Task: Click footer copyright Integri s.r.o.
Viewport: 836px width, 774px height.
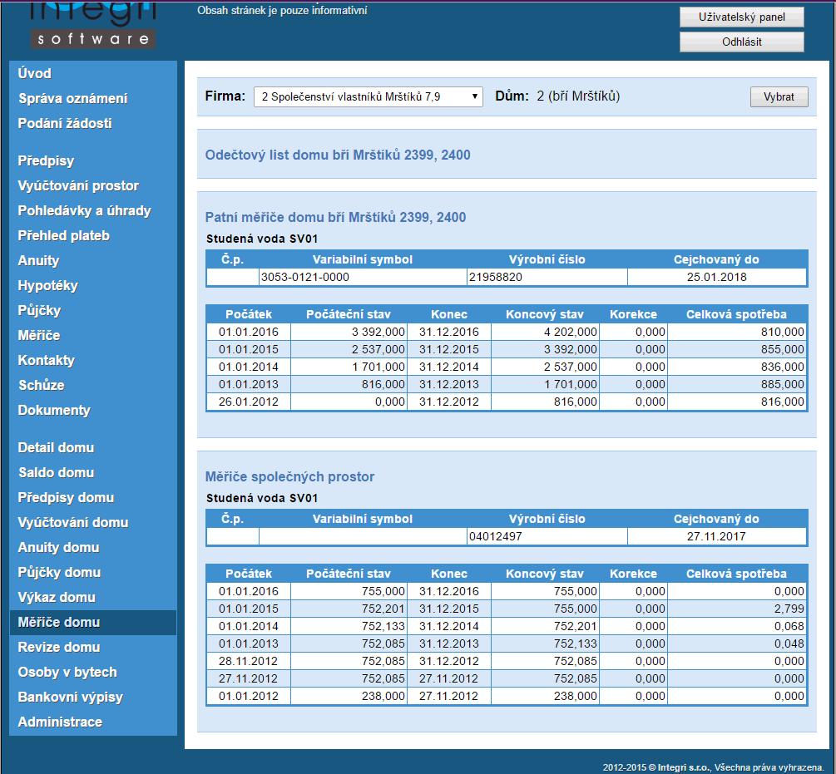Action: point(713,767)
